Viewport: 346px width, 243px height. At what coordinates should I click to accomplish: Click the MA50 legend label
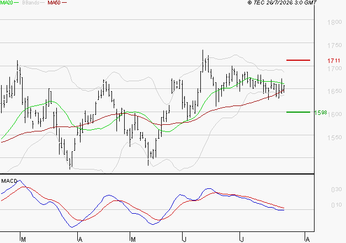(x=54, y=3)
